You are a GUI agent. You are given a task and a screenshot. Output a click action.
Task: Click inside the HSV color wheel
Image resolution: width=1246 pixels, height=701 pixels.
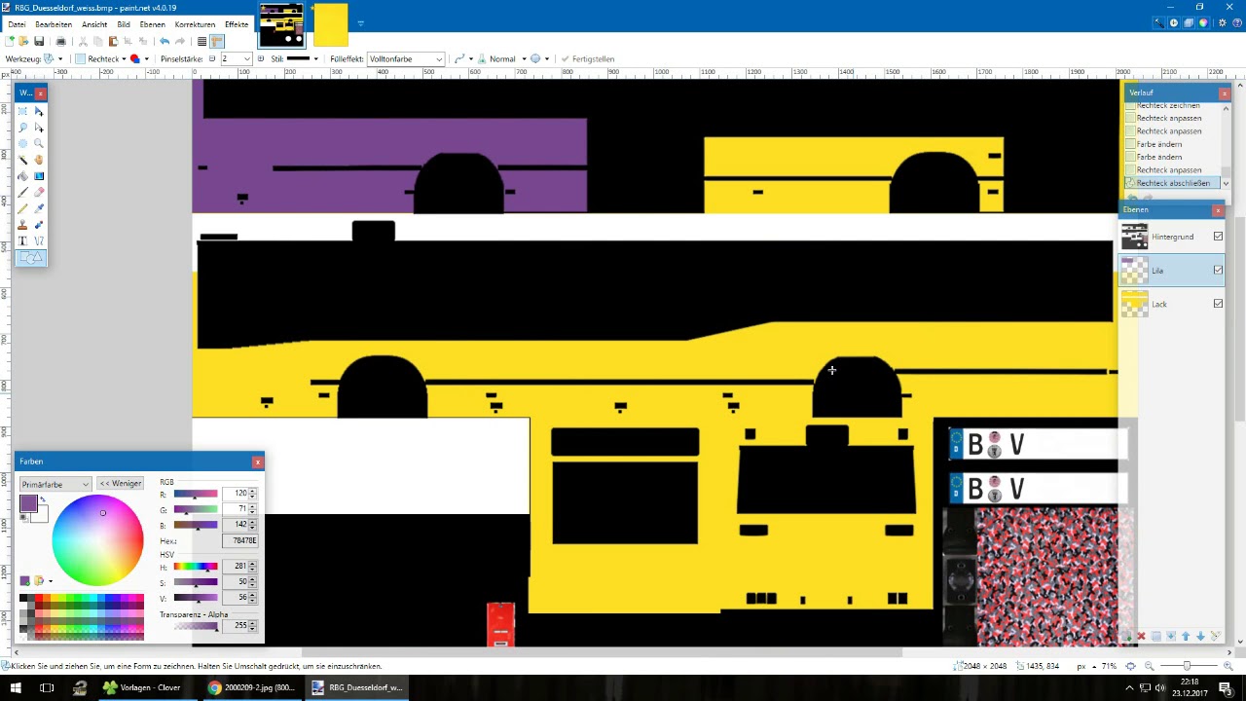[97, 540]
